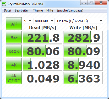This screenshot has width=109, height=99.
Task: Expand the D: drive selection dropdown
Action: (79, 21)
